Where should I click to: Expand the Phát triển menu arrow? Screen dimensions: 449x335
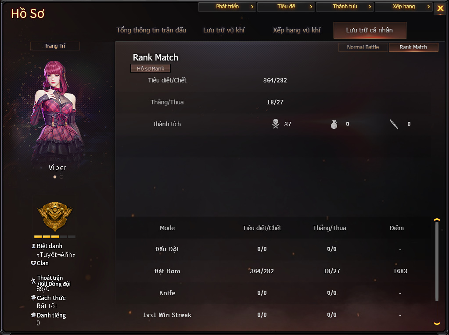tap(252, 7)
